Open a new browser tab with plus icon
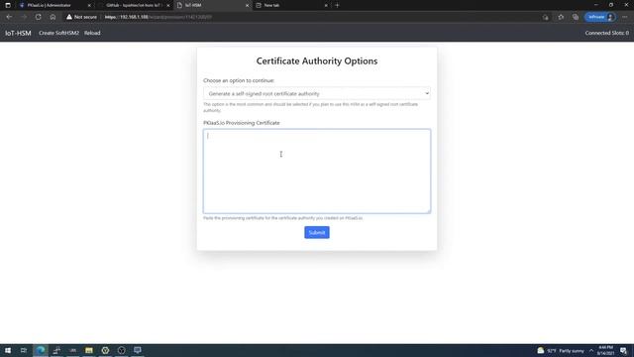Viewport: 634px width, 357px height. tap(337, 5)
